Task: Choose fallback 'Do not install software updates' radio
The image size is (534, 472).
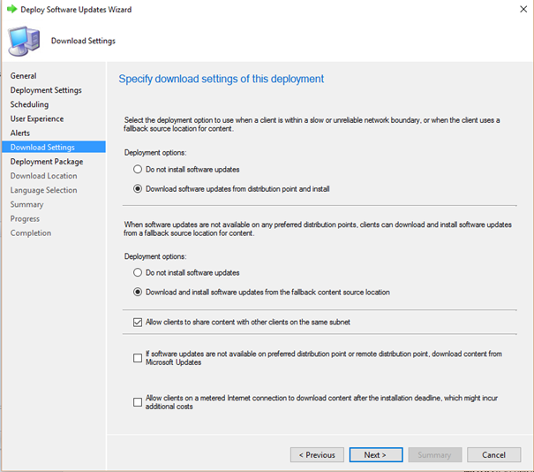Action: (x=138, y=272)
